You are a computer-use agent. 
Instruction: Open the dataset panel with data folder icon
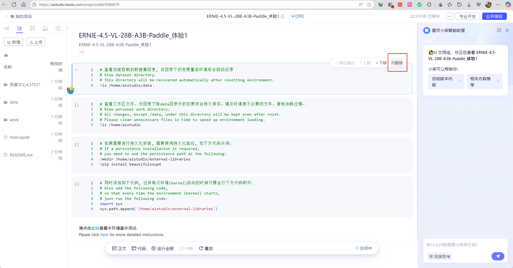pyautogui.click(x=45, y=28)
